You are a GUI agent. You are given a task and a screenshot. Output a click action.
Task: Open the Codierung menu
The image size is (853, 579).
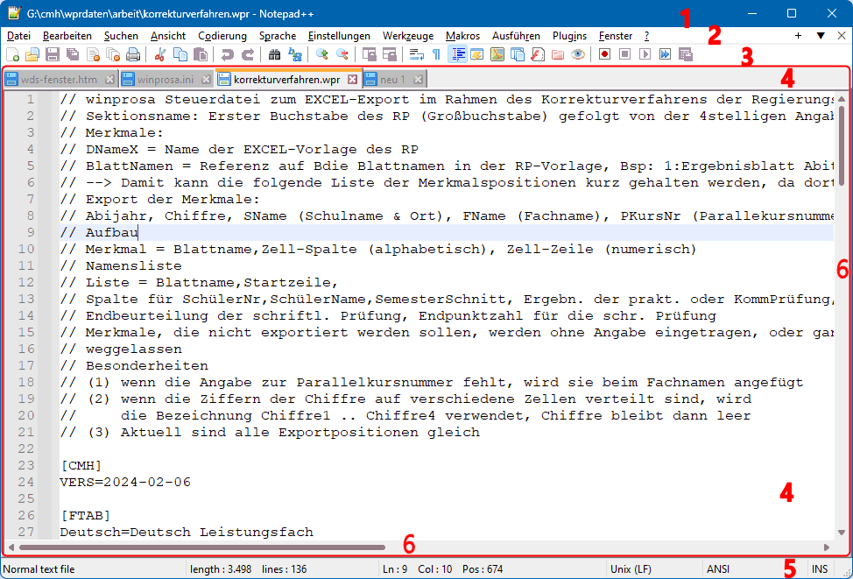222,36
